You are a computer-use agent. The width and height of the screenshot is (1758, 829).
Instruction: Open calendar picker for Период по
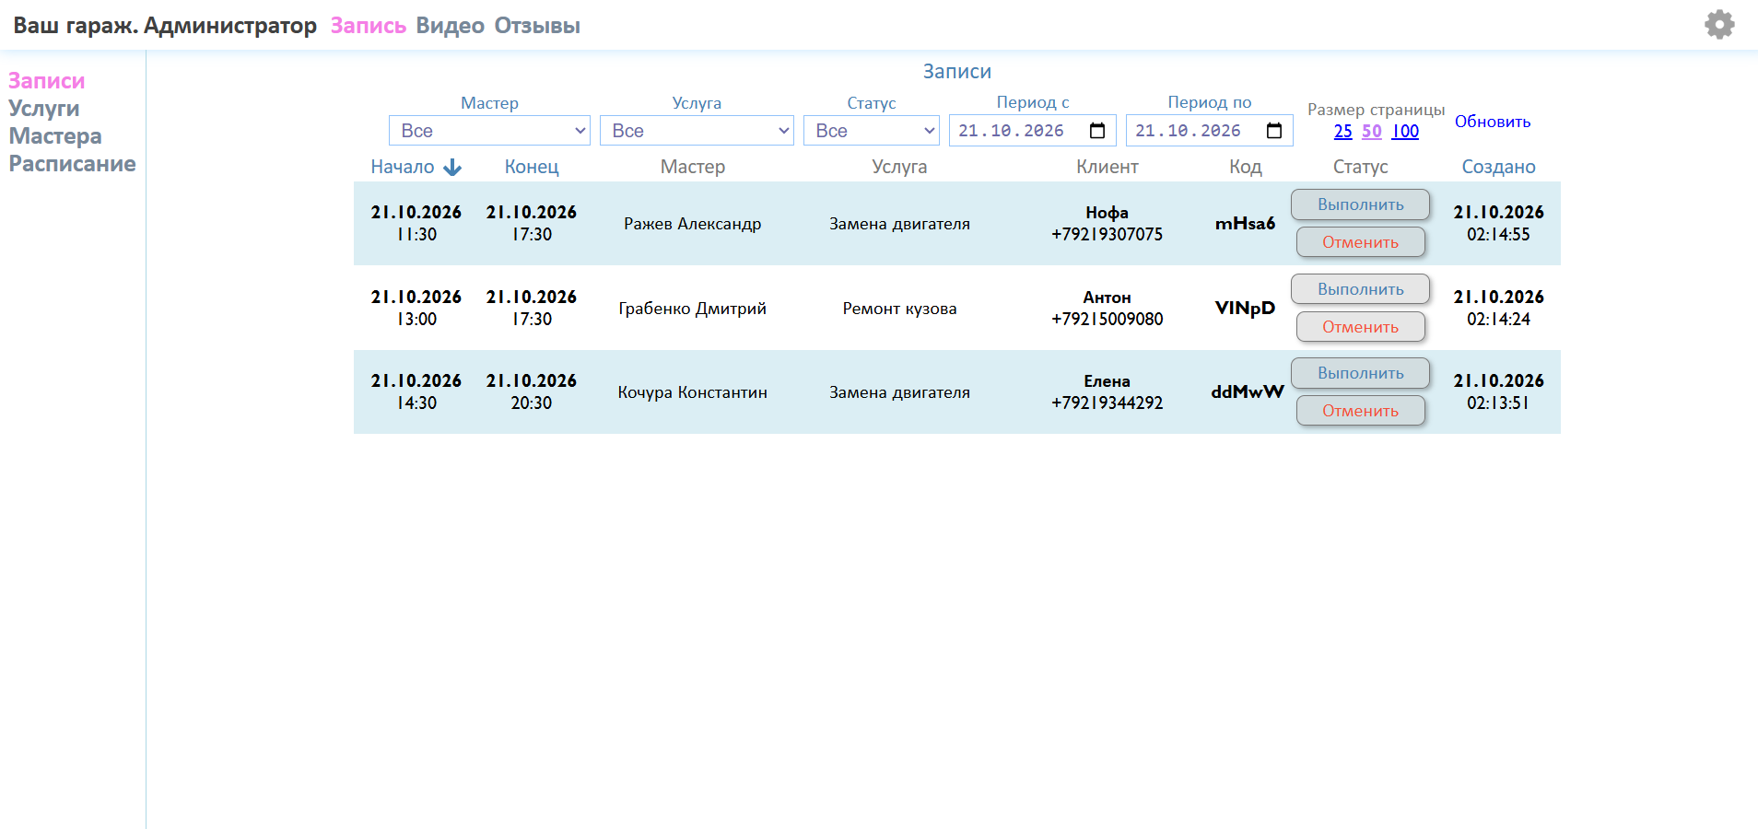point(1274,131)
